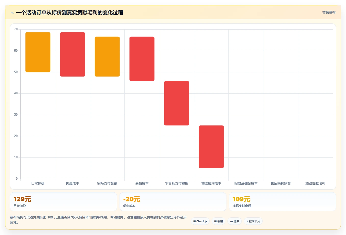The image size is (346, 235).
Task: Click the red 商品成本 bar
Action: point(142,59)
